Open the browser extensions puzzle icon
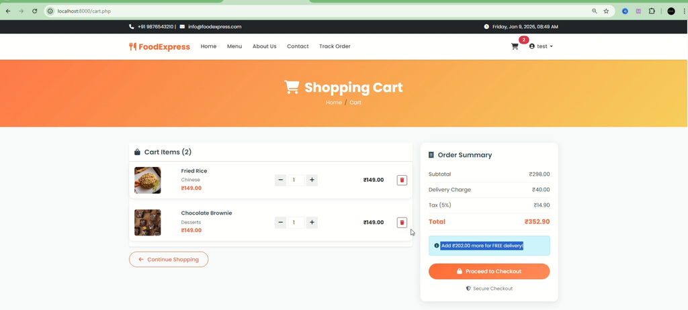 (x=652, y=11)
